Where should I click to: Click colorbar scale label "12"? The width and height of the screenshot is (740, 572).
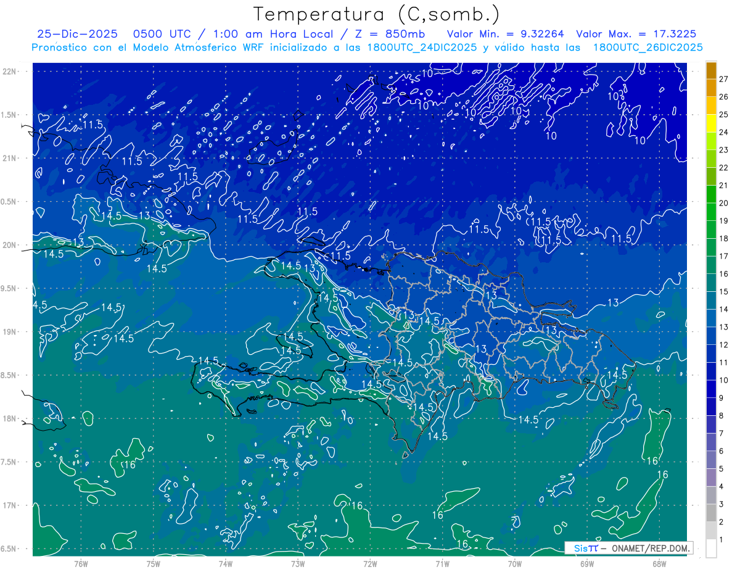tap(724, 345)
